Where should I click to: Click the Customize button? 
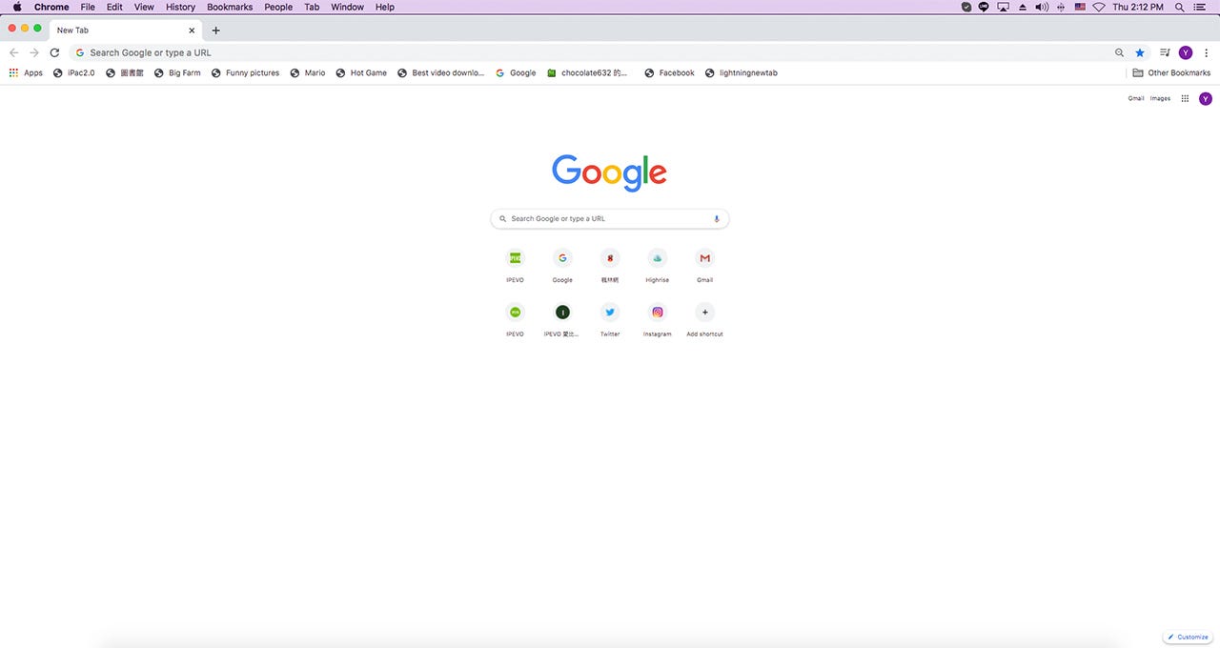click(x=1188, y=637)
